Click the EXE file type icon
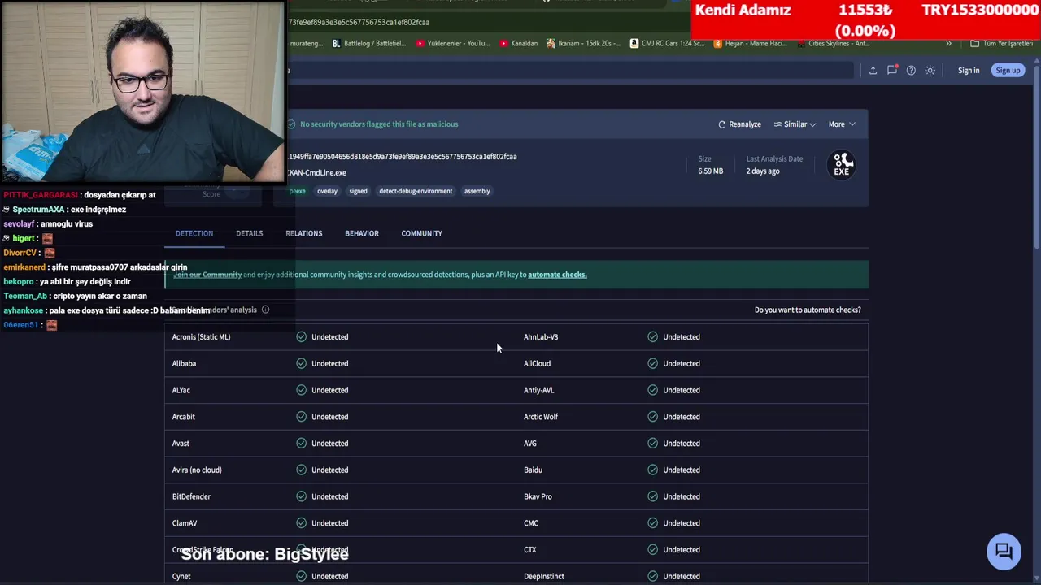The height and width of the screenshot is (585, 1041). (842, 165)
